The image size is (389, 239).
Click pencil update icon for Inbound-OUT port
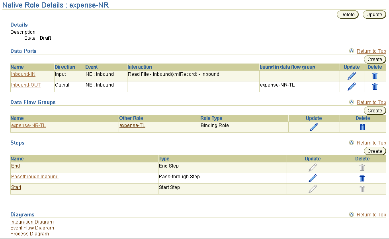point(352,87)
